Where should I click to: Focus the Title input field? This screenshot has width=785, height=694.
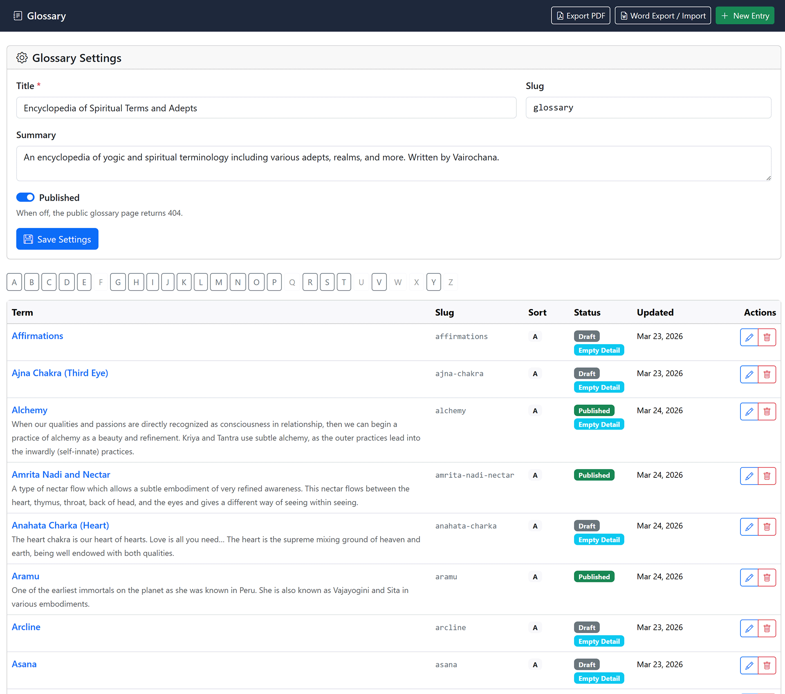[266, 108]
